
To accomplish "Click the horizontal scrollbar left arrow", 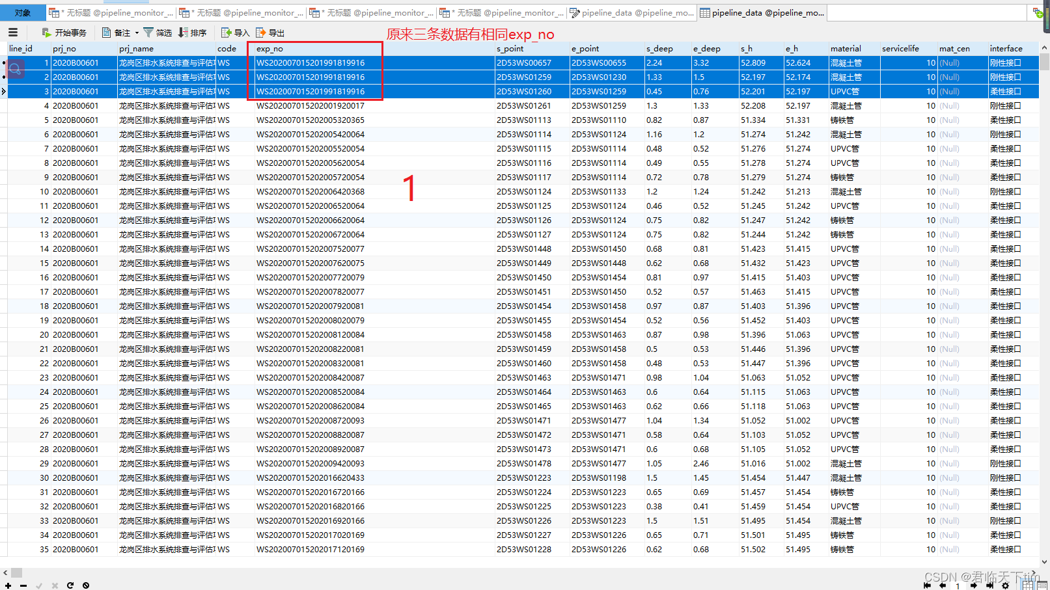I will (5, 573).
